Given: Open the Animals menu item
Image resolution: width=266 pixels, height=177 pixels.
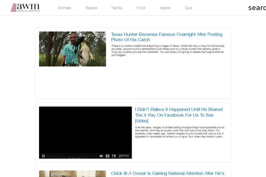Looking at the screenshot, I should [x=64, y=8].
